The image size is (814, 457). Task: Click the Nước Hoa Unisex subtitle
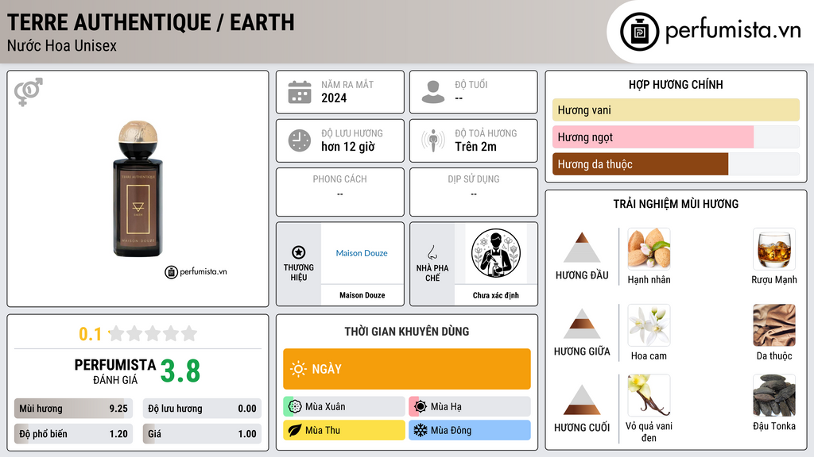point(62,45)
